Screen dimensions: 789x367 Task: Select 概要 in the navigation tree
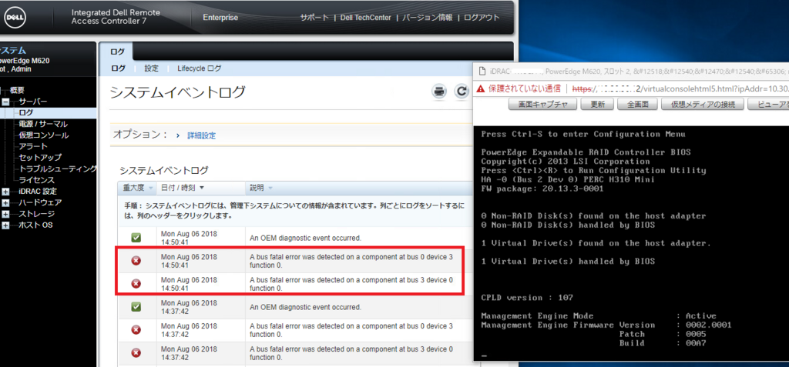coord(17,91)
